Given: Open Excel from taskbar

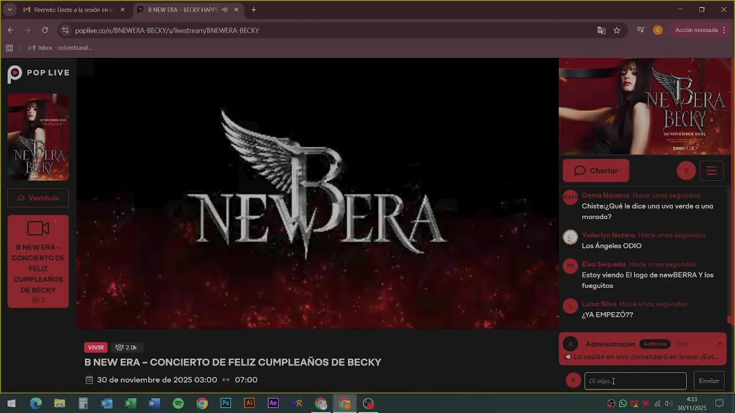Looking at the screenshot, I should [130, 404].
